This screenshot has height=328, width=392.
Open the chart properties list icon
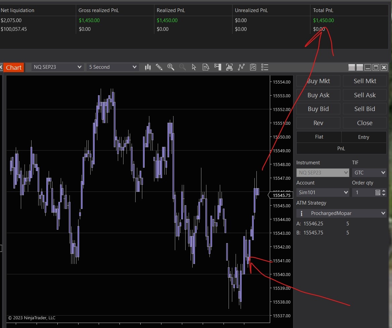265,67
